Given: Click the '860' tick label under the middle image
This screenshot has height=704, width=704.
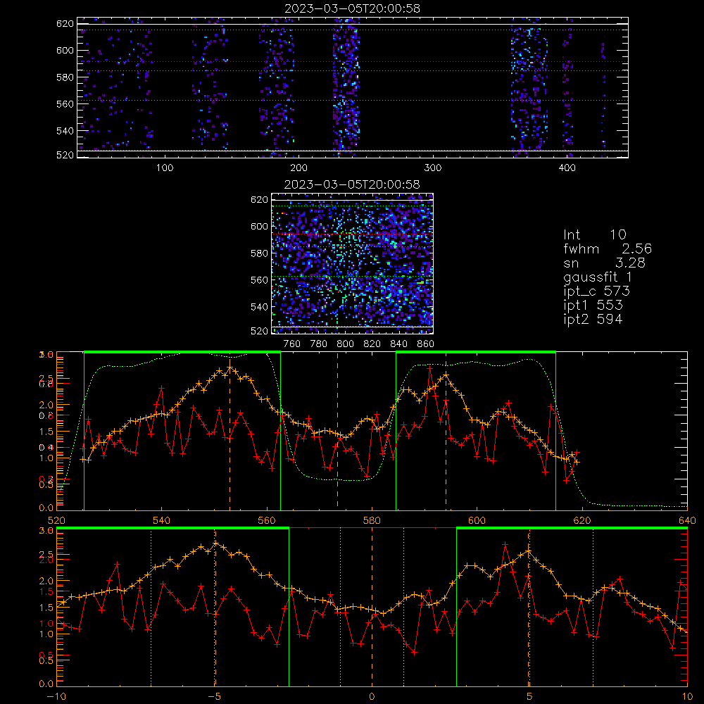Looking at the screenshot, I should pyautogui.click(x=426, y=344).
